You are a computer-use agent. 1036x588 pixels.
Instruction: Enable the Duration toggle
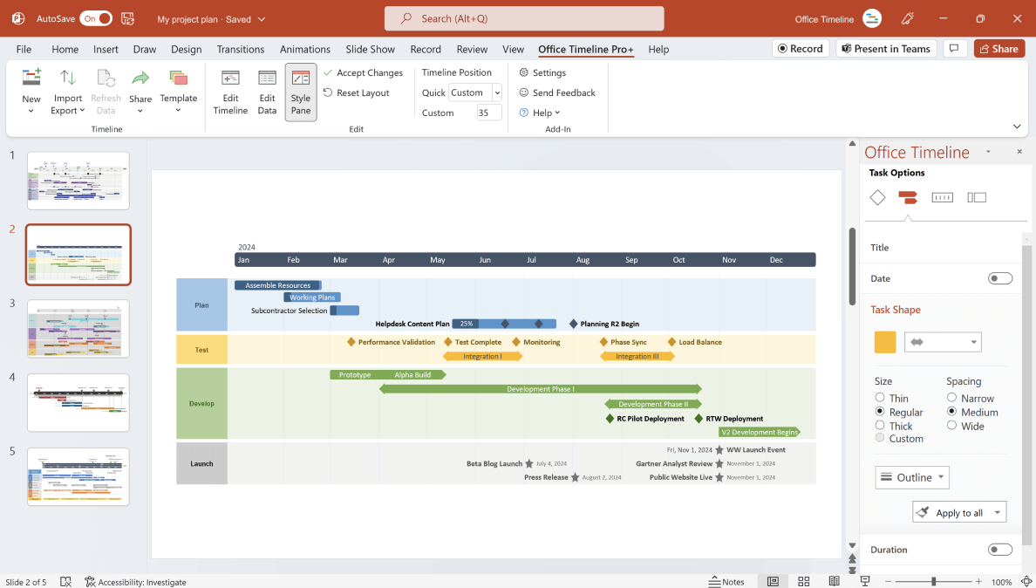tap(999, 550)
